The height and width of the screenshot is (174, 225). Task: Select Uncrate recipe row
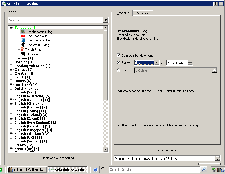(x=32, y=54)
